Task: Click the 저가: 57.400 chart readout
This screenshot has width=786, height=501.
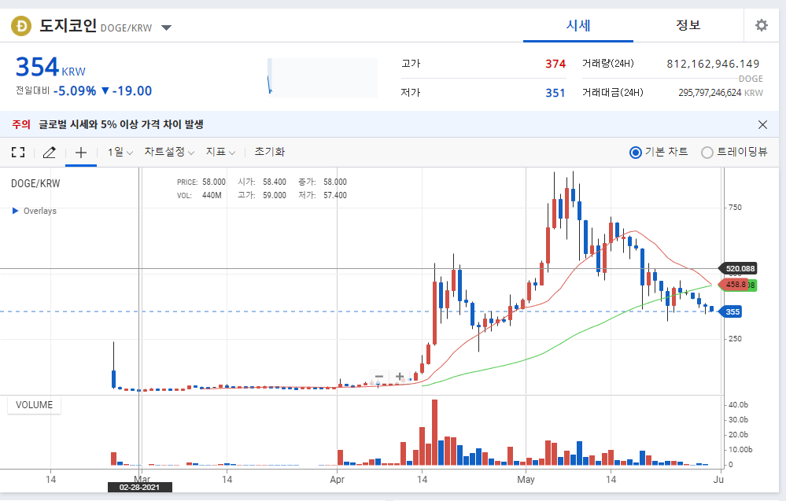Action: pos(323,195)
